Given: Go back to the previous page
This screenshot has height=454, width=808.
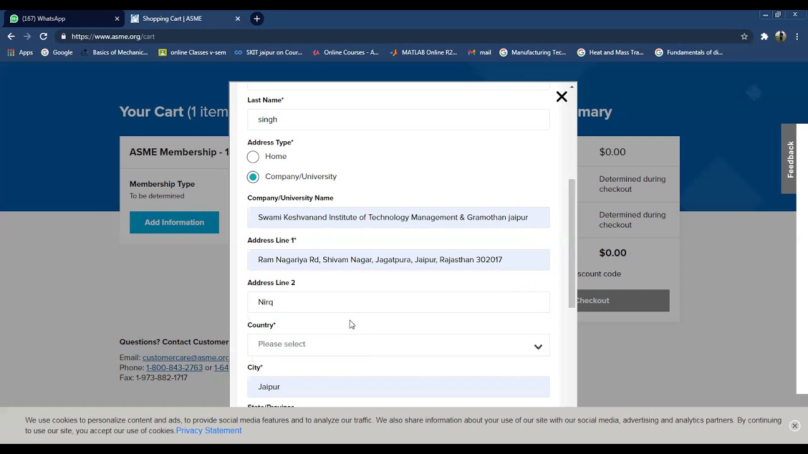Looking at the screenshot, I should pos(11,37).
